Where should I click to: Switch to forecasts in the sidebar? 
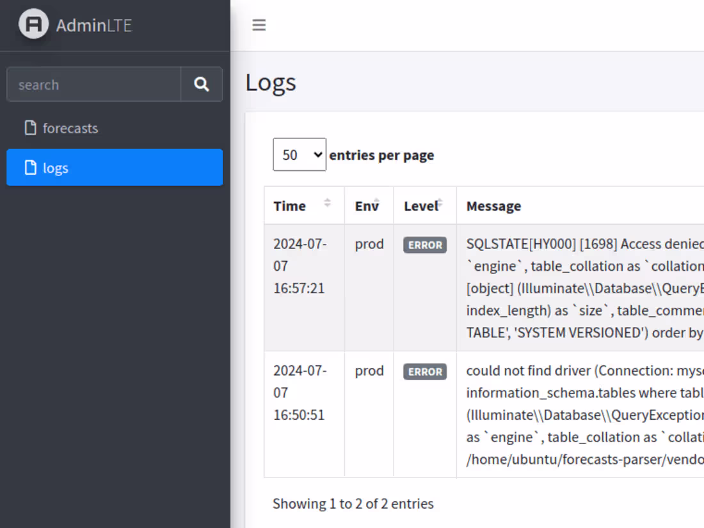point(70,128)
